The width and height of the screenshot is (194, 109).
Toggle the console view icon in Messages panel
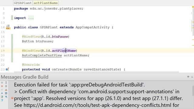coord(6,93)
